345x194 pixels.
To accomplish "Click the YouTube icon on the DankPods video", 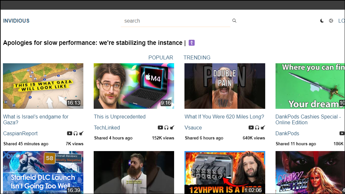I will 342,133.
